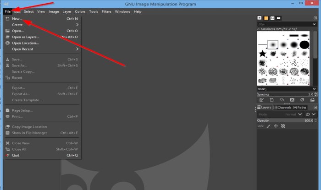The image size is (321, 190).
Task: Click the greyed-out Export As... entry
Action: pos(42,94)
